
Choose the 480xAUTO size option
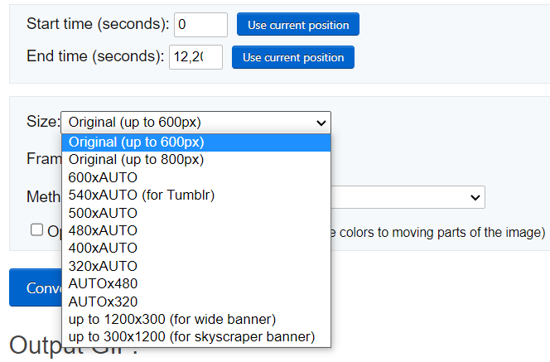[104, 230]
